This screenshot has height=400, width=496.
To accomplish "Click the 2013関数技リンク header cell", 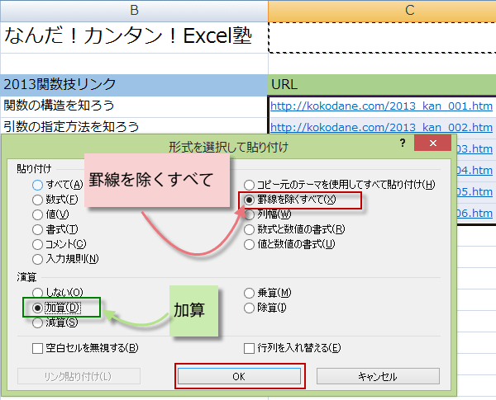I will click(x=134, y=85).
